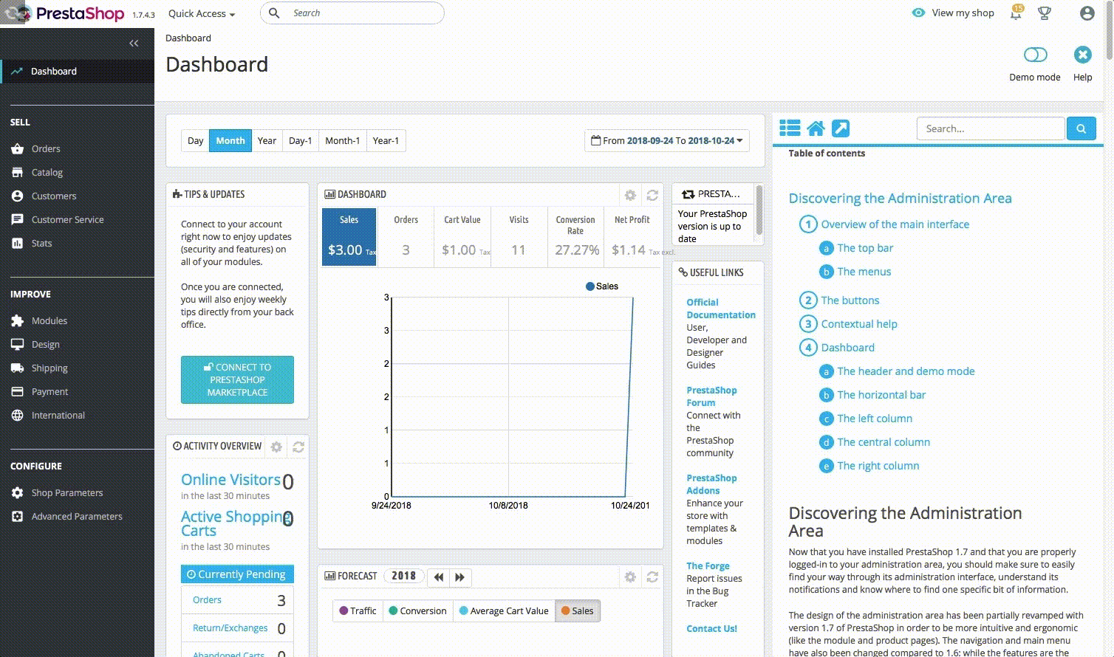Select the Day period tab
Image resolution: width=1114 pixels, height=657 pixels.
[x=195, y=140]
